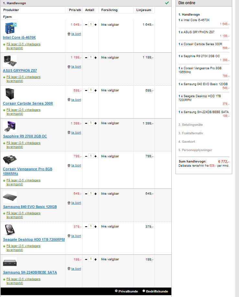
Task: Click trash icon for Sapphire R9 270X
Action: pos(69,132)
